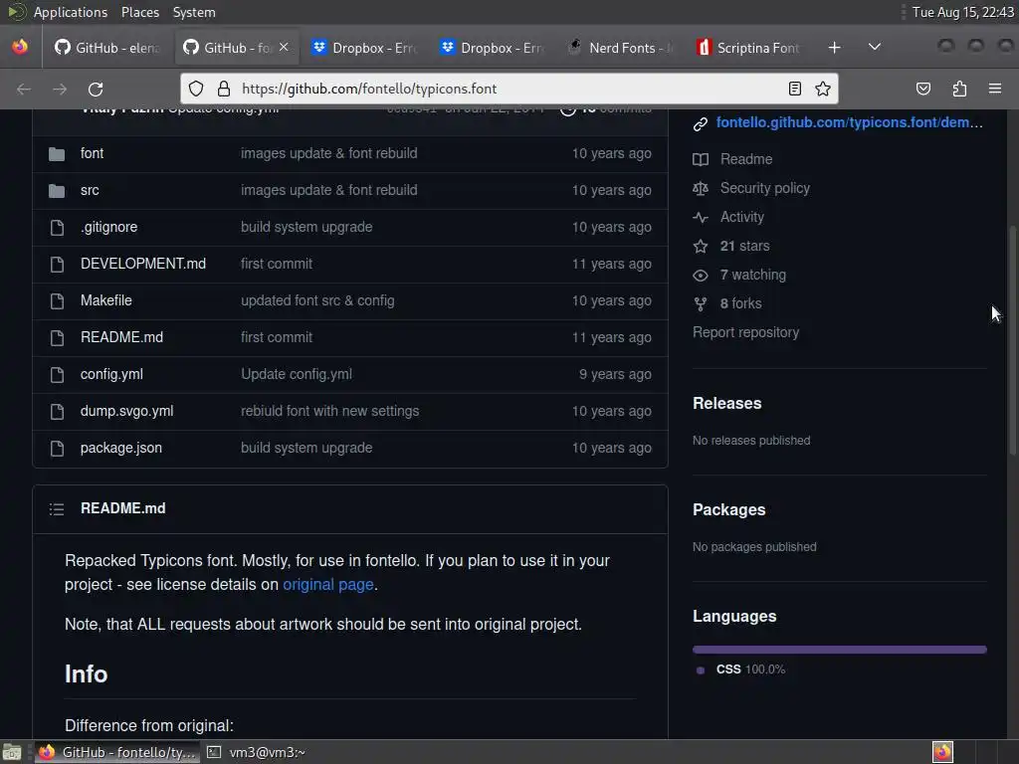The image size is (1019, 764).
Task: Open README outline list icon
Action: tap(57, 508)
